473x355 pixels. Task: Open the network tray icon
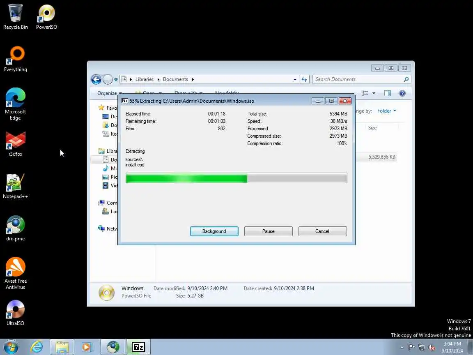point(422,348)
